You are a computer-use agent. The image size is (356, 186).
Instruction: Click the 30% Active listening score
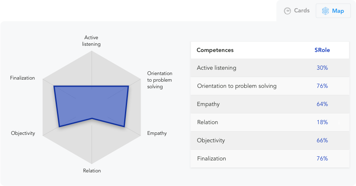coord(322,68)
